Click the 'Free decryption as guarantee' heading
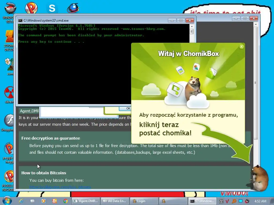The height and width of the screenshot is (205, 274). [x=51, y=138]
